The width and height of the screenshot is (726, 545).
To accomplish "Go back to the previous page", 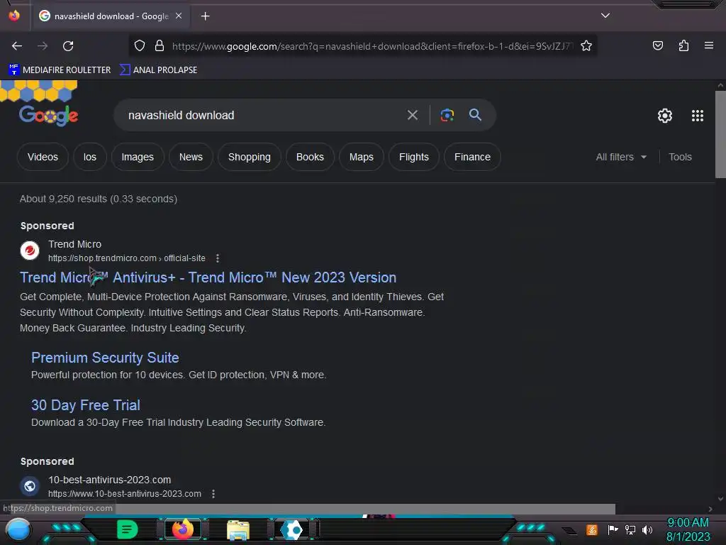I will click(x=17, y=46).
